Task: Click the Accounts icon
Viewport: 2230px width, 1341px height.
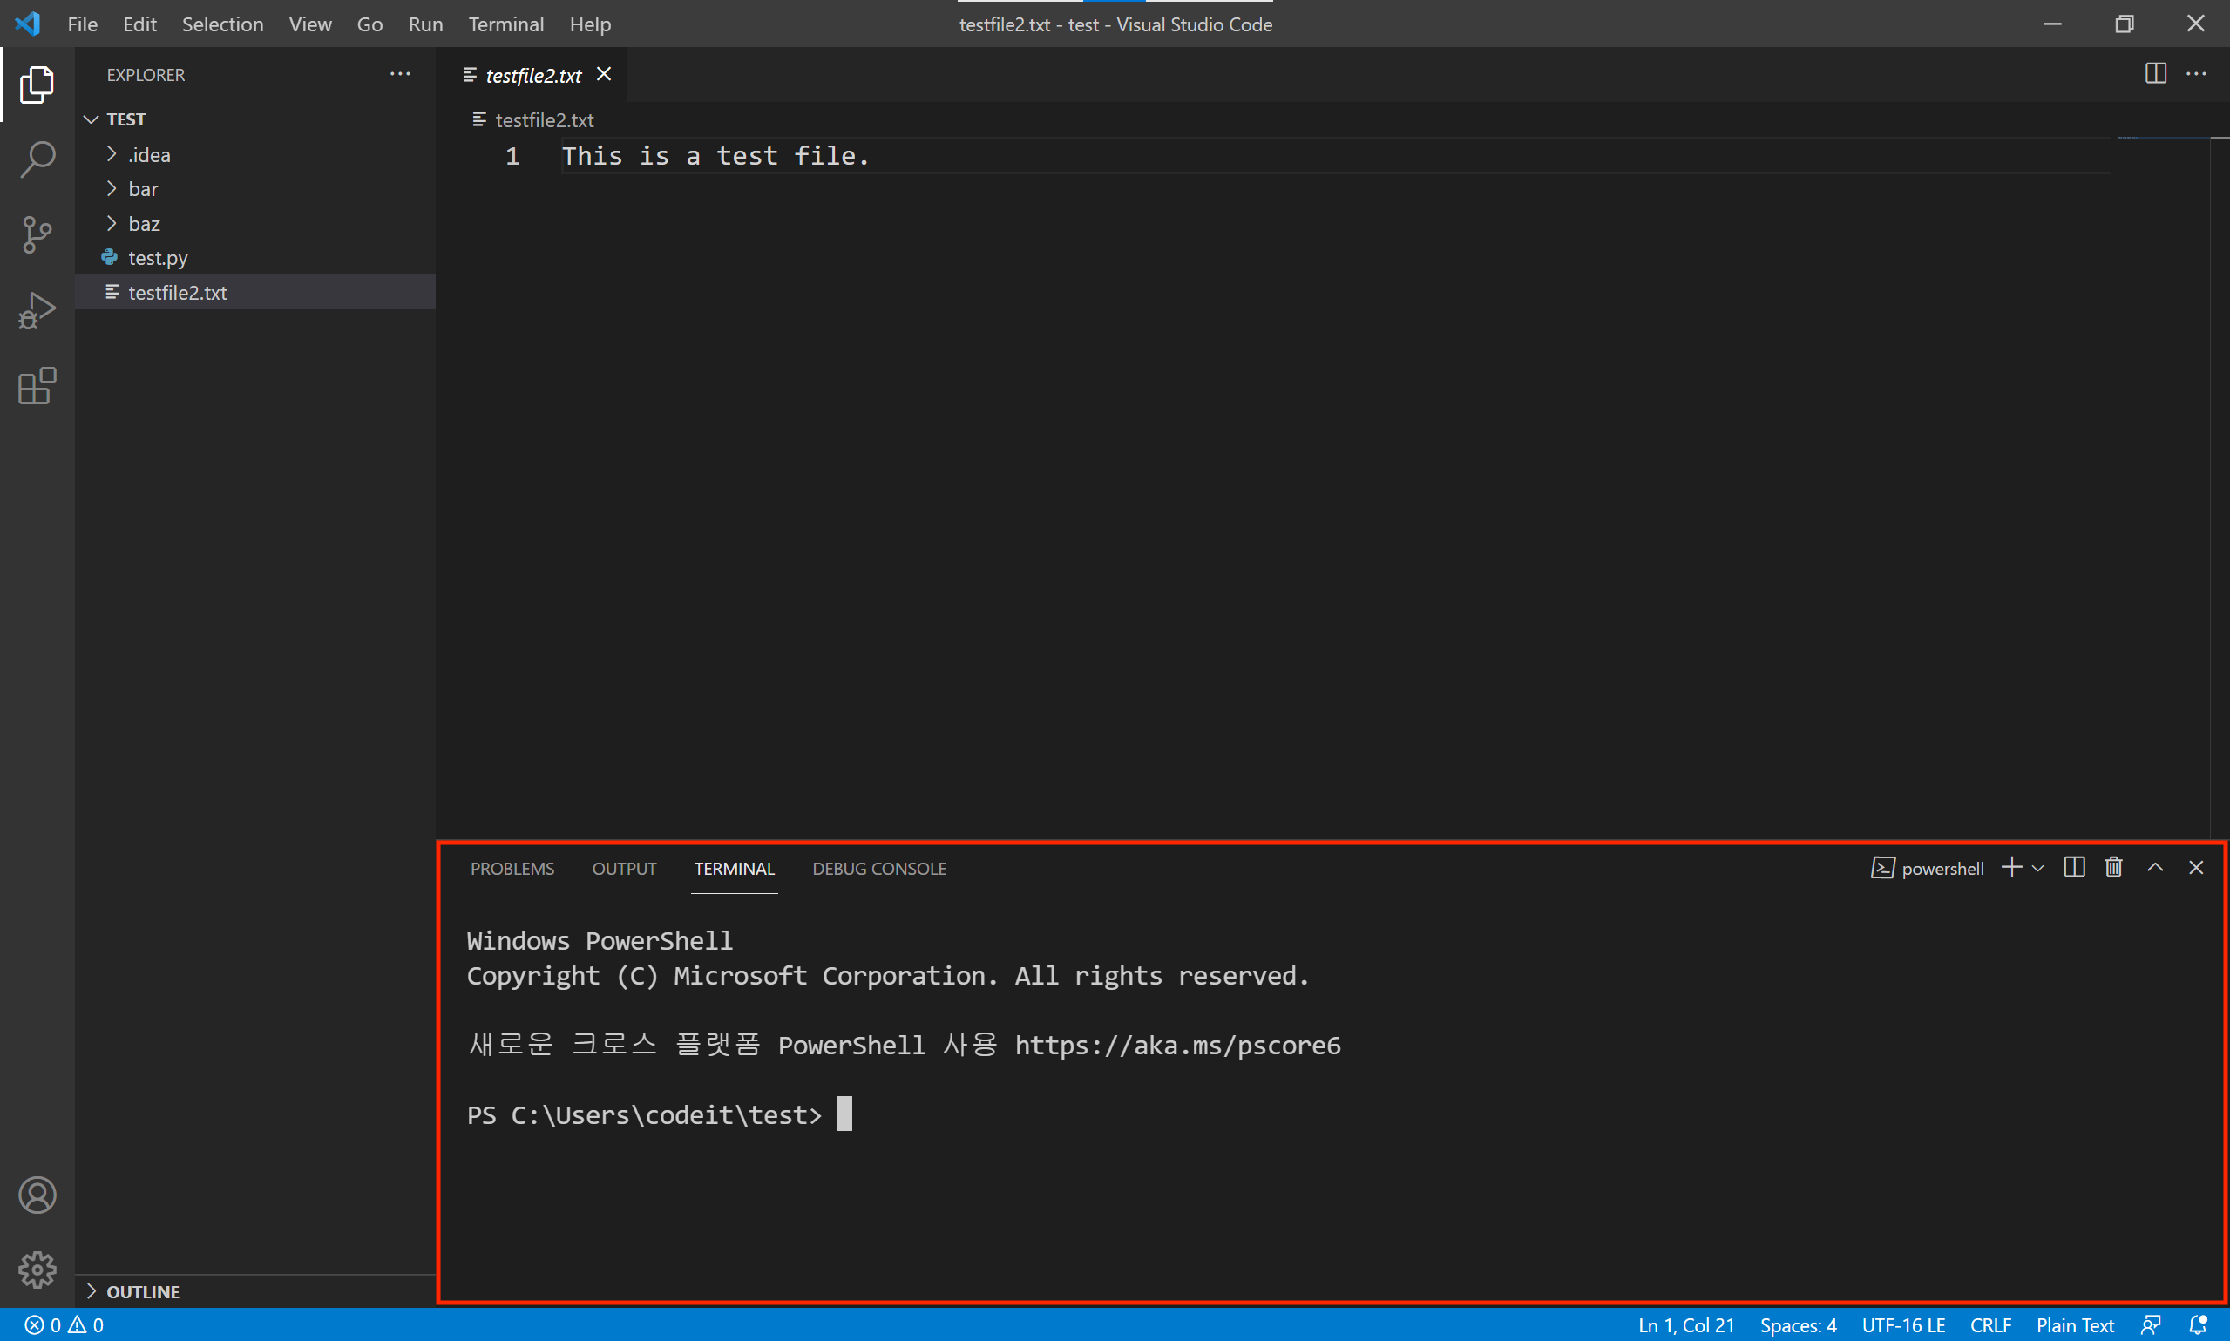Action: pyautogui.click(x=37, y=1195)
